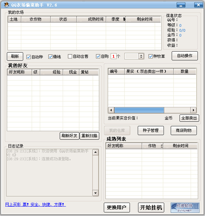Click the log text area with welcome message
This screenshot has height=216, width=205.
(x=49, y=173)
